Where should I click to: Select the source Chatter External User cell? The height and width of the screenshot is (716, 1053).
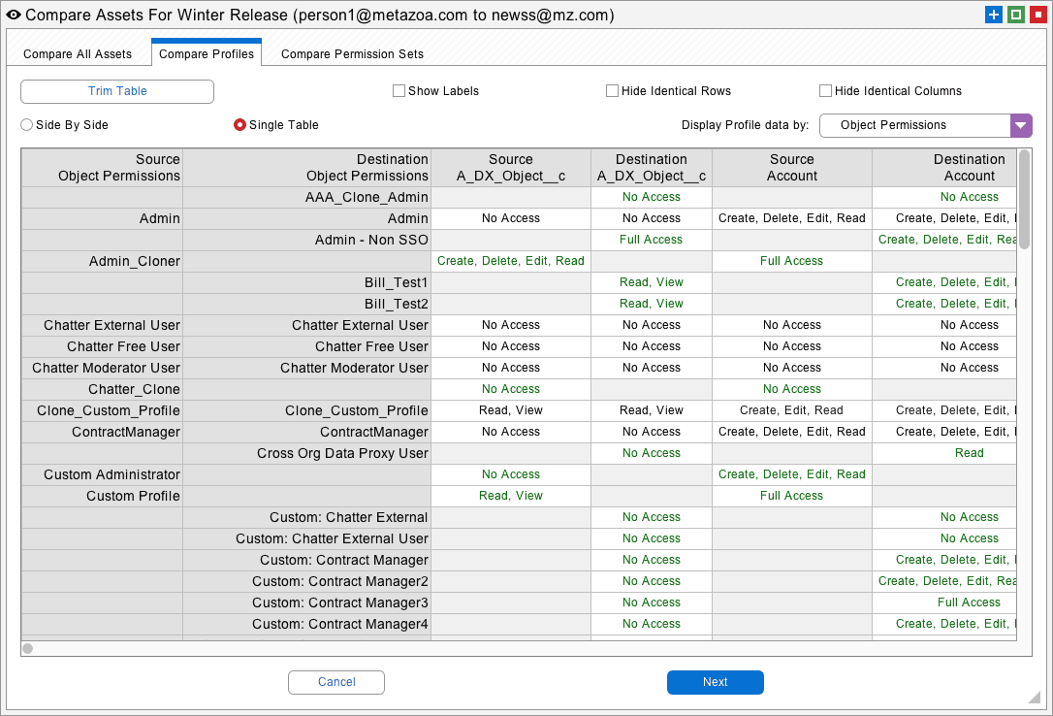[x=102, y=325]
